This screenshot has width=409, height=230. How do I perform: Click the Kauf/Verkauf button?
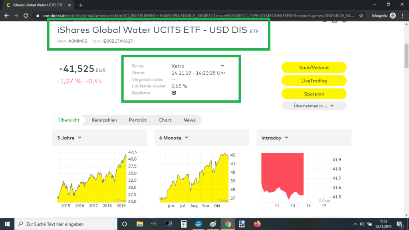coord(314,67)
